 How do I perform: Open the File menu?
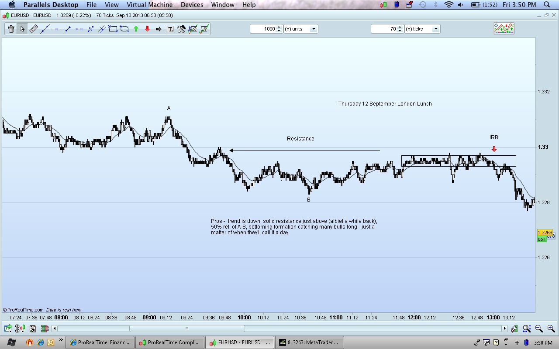(x=91, y=5)
